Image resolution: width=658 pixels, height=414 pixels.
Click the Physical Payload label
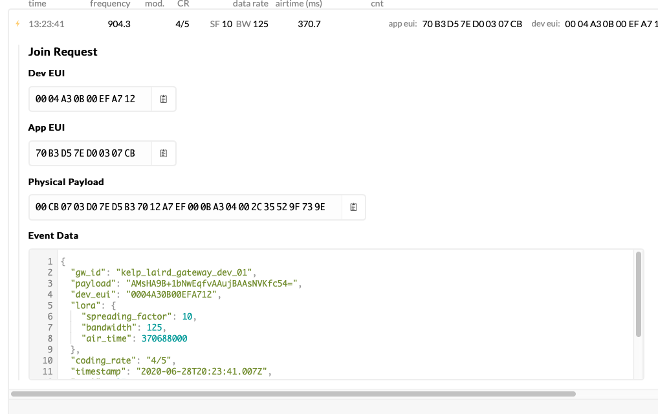click(66, 182)
